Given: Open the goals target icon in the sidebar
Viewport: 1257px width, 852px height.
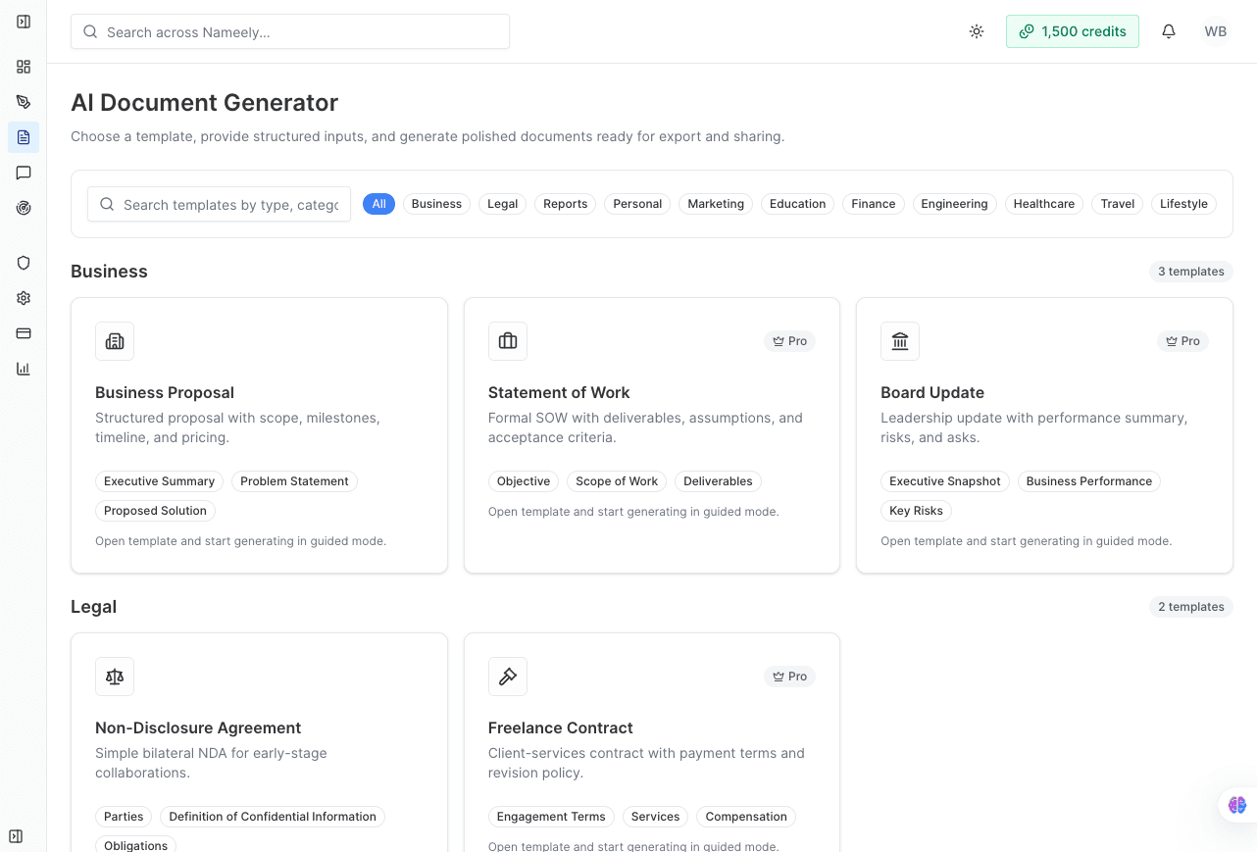Looking at the screenshot, I should (x=24, y=208).
